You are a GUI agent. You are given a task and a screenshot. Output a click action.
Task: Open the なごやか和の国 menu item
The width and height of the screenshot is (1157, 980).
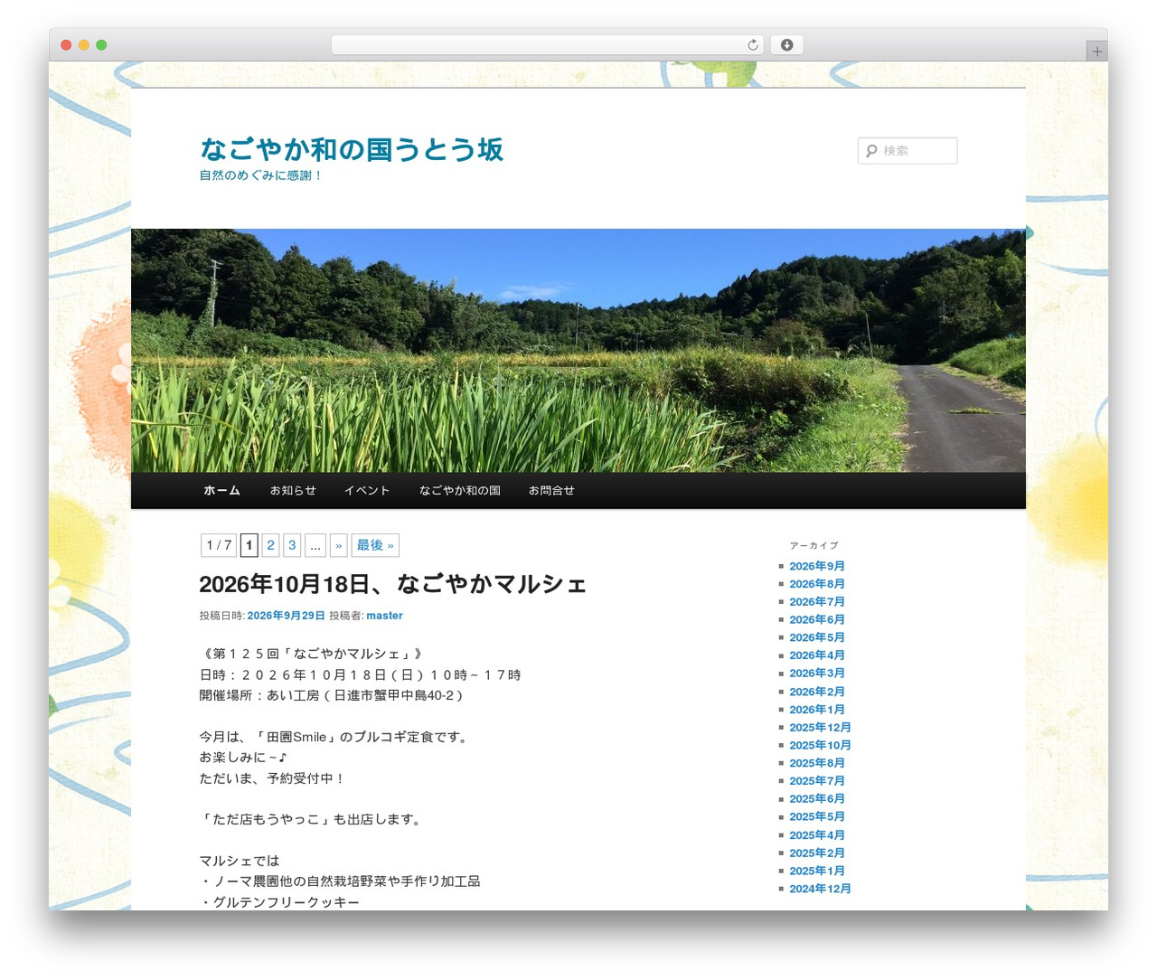point(459,490)
